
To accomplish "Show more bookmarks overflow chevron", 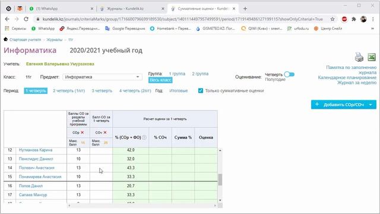I will coord(372,29).
